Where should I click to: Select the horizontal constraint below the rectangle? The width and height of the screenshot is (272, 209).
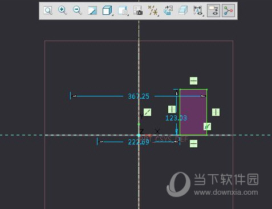(x=193, y=144)
